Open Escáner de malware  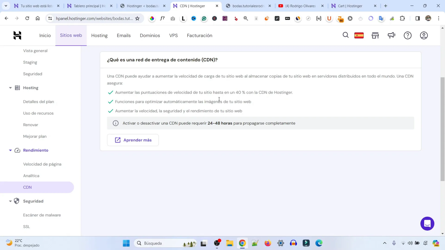click(x=42, y=215)
